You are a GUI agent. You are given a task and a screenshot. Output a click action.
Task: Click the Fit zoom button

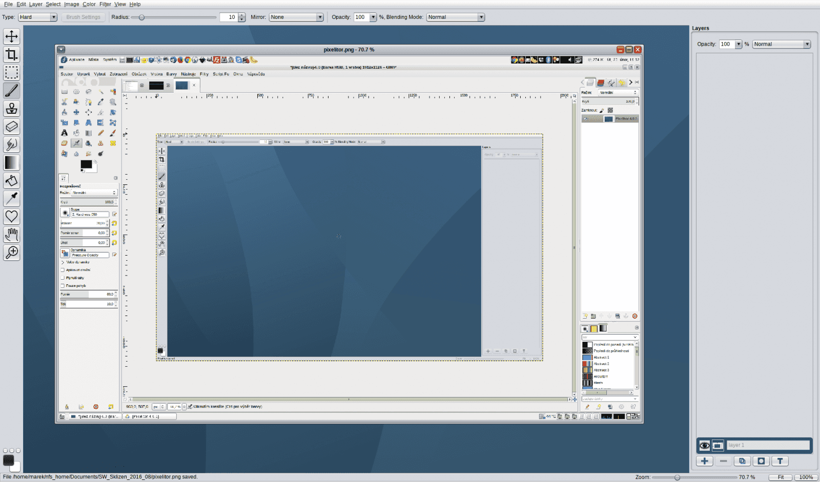coord(781,477)
